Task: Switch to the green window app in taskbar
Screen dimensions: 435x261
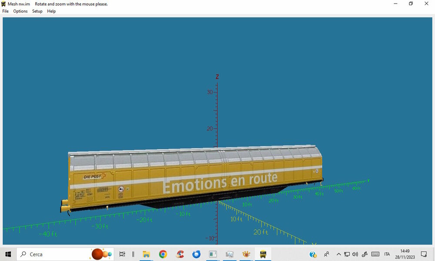Action: [213, 254]
